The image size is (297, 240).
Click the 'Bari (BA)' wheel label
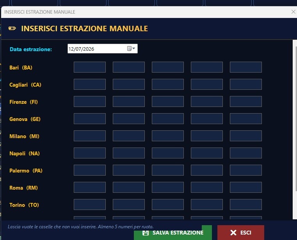tap(21, 68)
